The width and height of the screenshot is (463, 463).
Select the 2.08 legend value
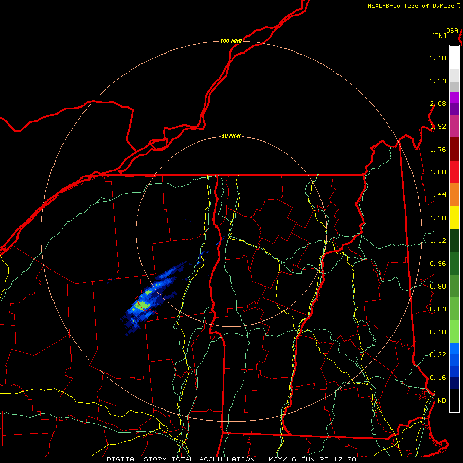438,103
